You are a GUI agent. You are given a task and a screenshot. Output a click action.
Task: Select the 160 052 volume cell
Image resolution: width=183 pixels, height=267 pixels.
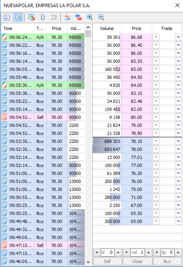coord(107,69)
